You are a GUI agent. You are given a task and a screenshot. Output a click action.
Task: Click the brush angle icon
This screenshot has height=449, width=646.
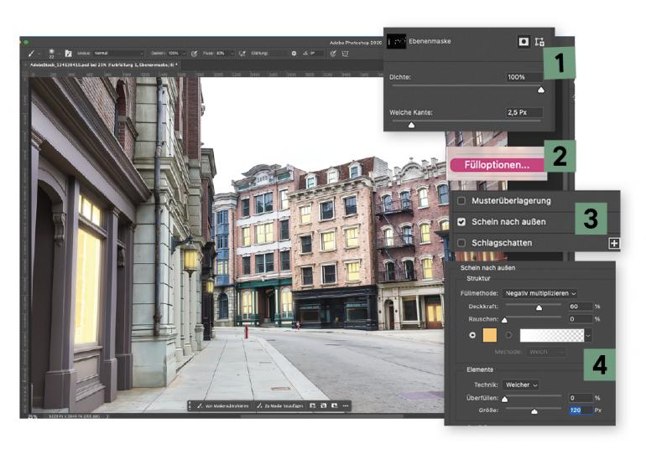[x=305, y=54]
